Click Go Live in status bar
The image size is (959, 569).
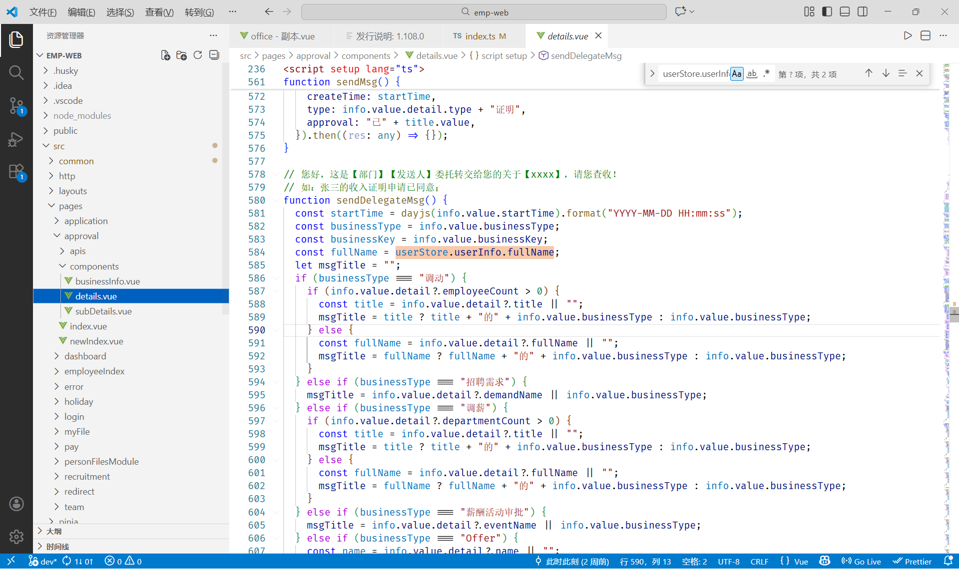click(x=862, y=562)
